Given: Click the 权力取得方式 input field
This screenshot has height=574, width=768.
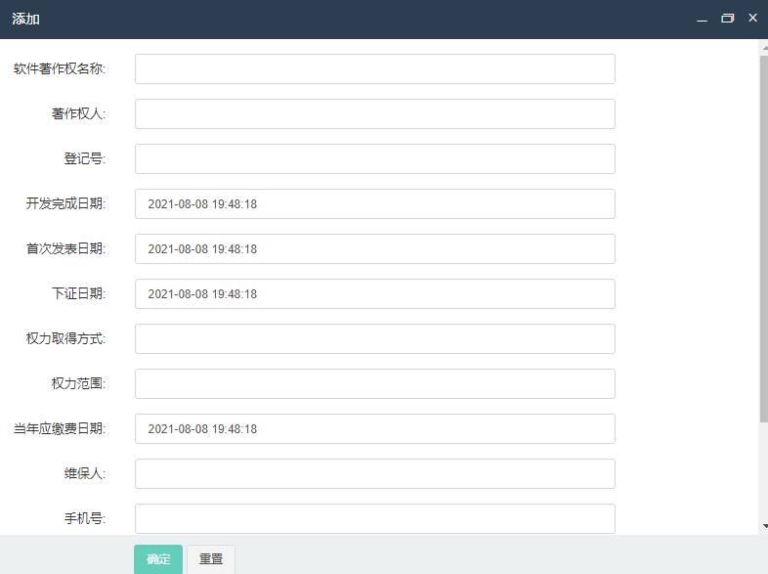Looking at the screenshot, I should pyautogui.click(x=374, y=338).
